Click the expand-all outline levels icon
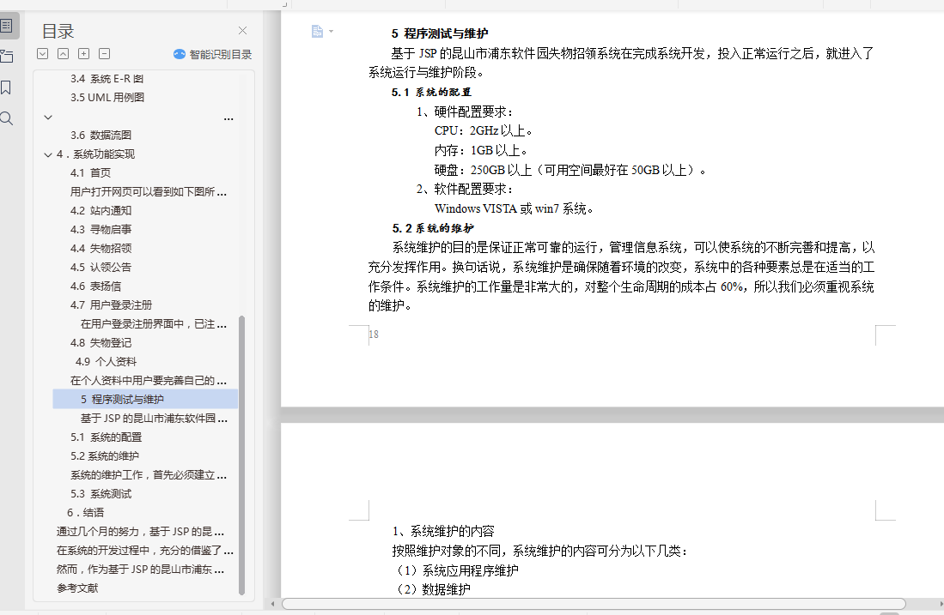The width and height of the screenshot is (944, 615). tap(43, 53)
